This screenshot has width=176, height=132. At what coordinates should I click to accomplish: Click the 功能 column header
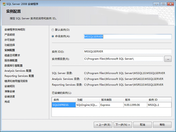88,100
